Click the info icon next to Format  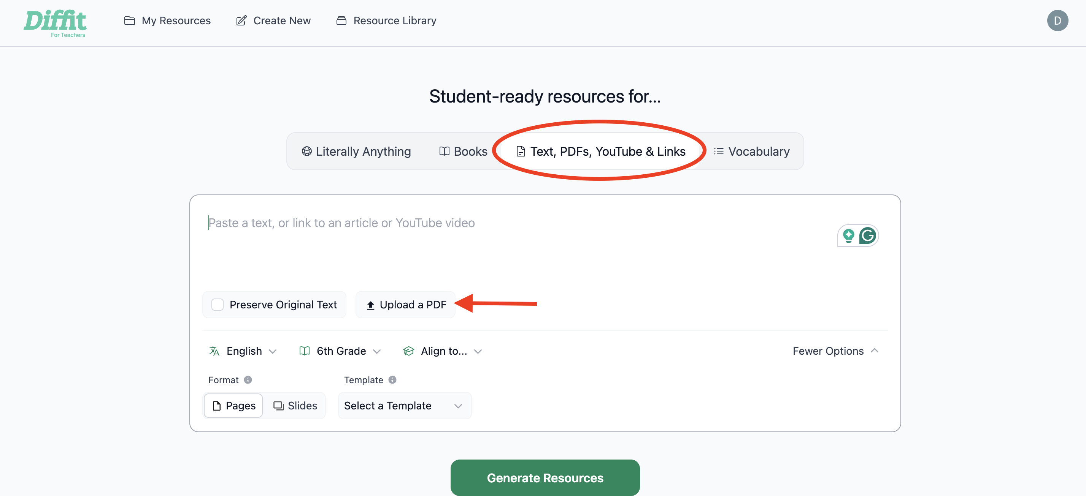(248, 380)
